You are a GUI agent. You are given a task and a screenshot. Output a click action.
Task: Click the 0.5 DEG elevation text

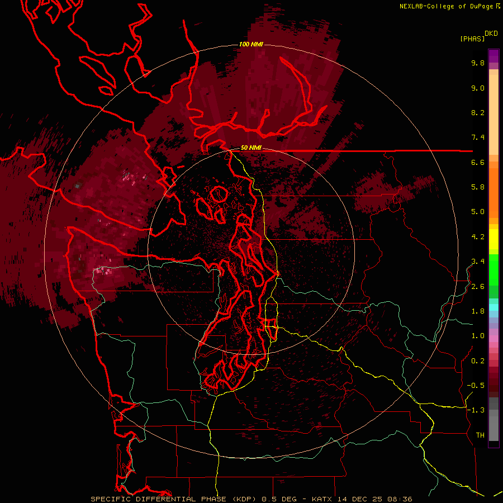click(x=279, y=499)
